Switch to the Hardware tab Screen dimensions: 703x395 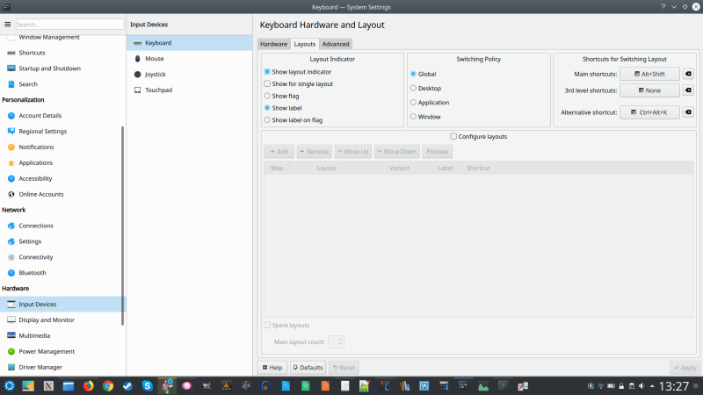(x=273, y=44)
